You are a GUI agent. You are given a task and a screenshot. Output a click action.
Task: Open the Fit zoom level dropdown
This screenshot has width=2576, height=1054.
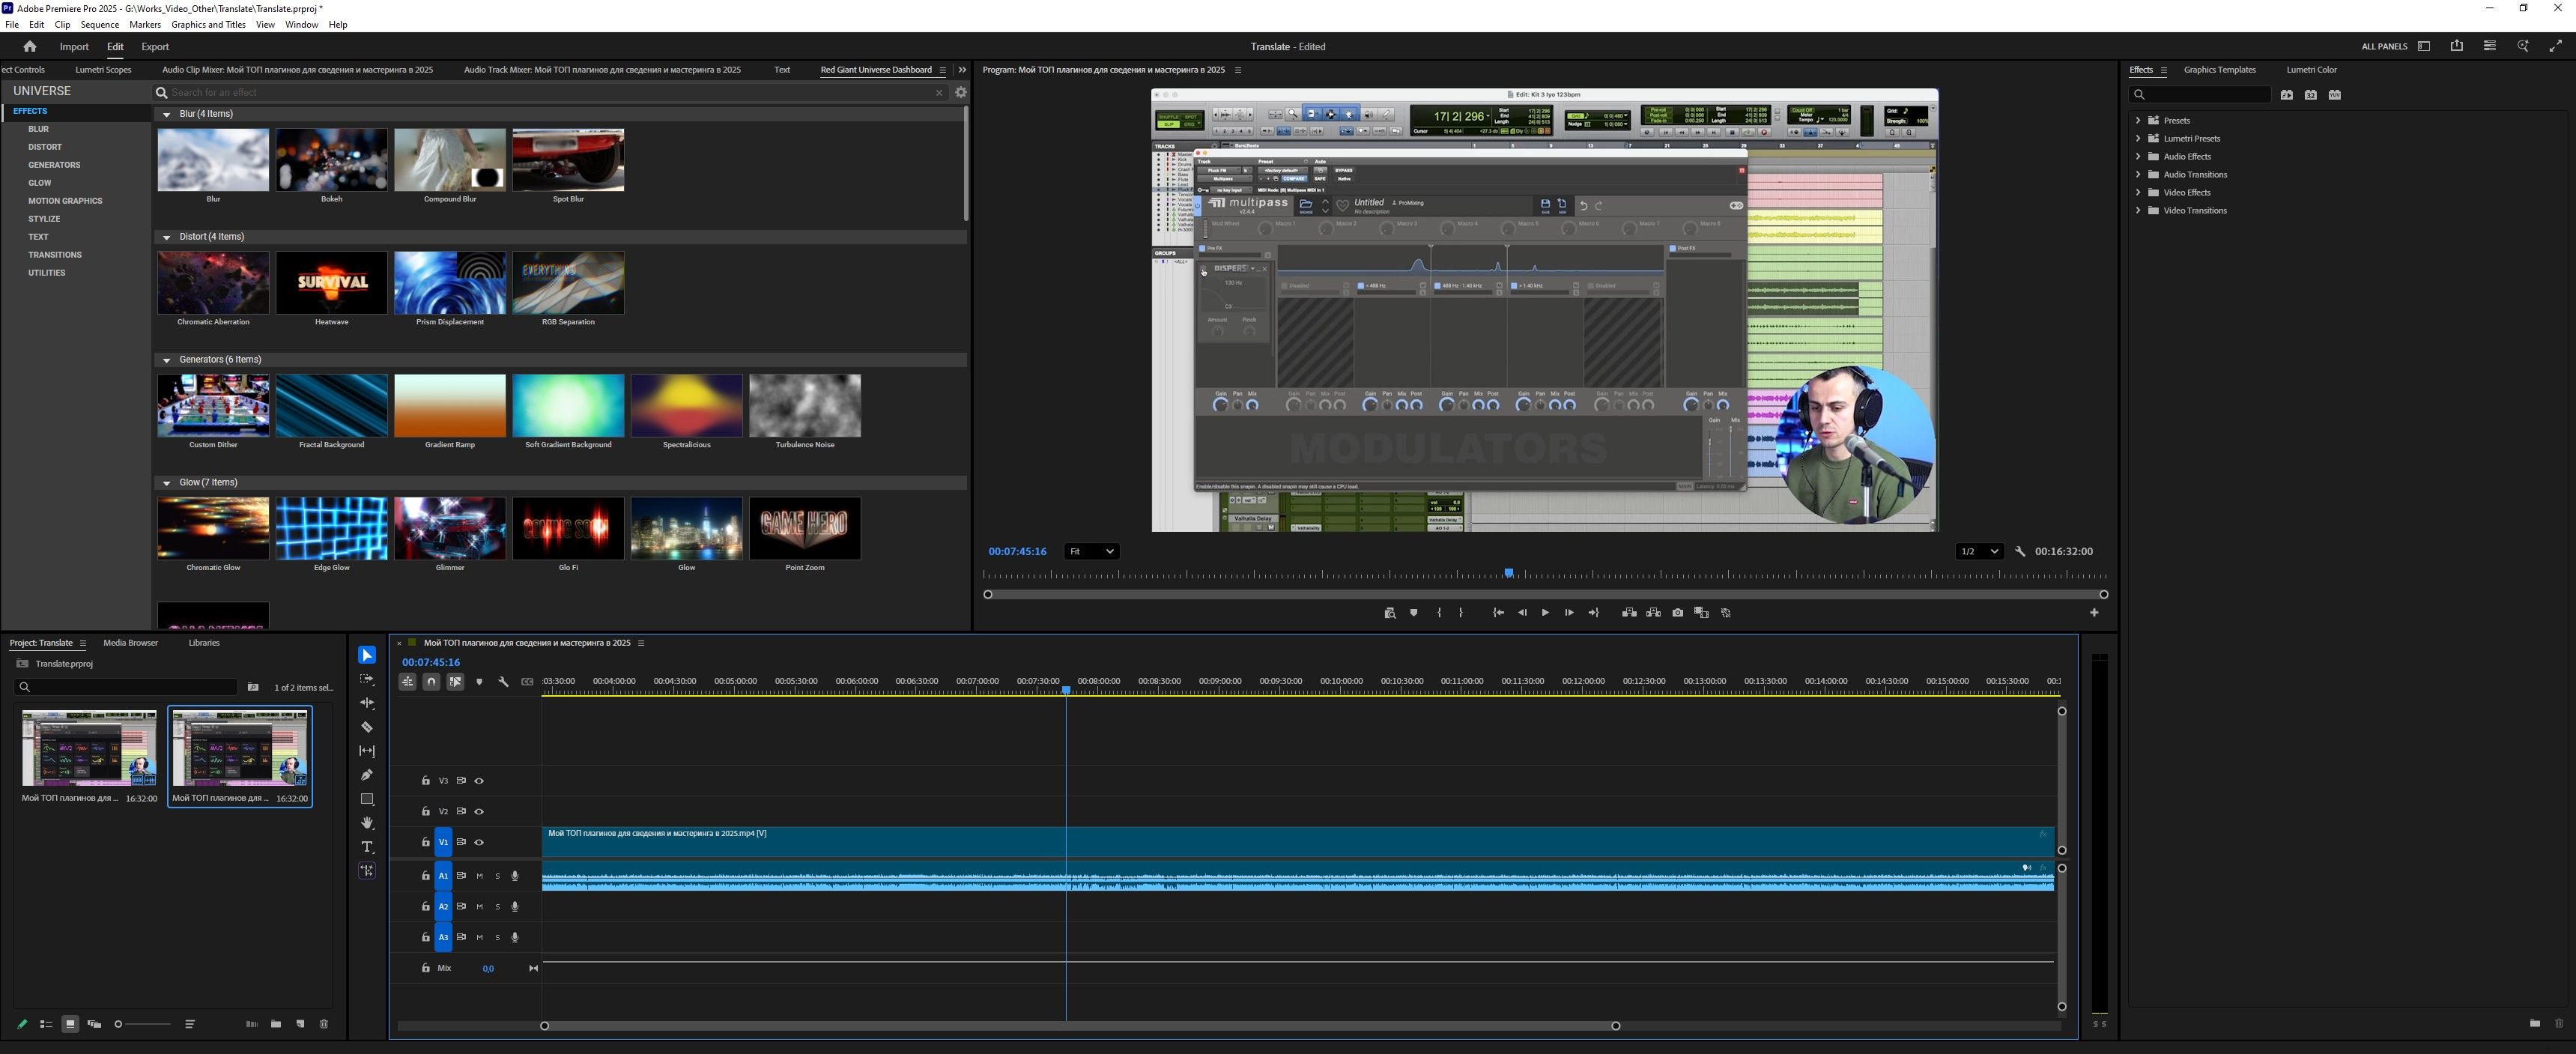tap(1091, 552)
